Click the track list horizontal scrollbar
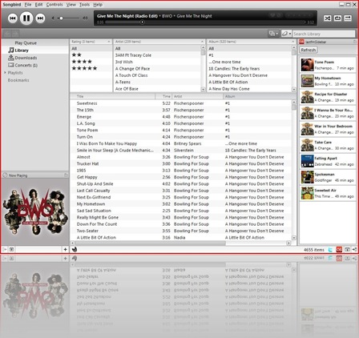Viewport: 359px width, 338px height. (x=151, y=243)
